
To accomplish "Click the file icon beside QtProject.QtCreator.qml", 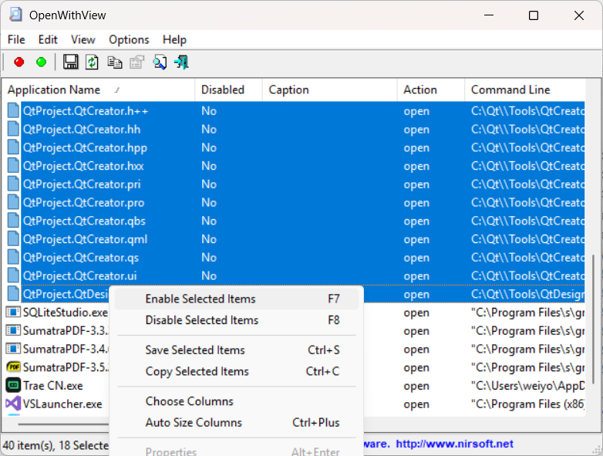I will 13,239.
